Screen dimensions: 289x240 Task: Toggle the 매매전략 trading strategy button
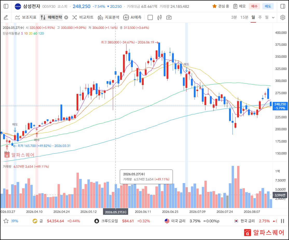[x=51, y=17]
